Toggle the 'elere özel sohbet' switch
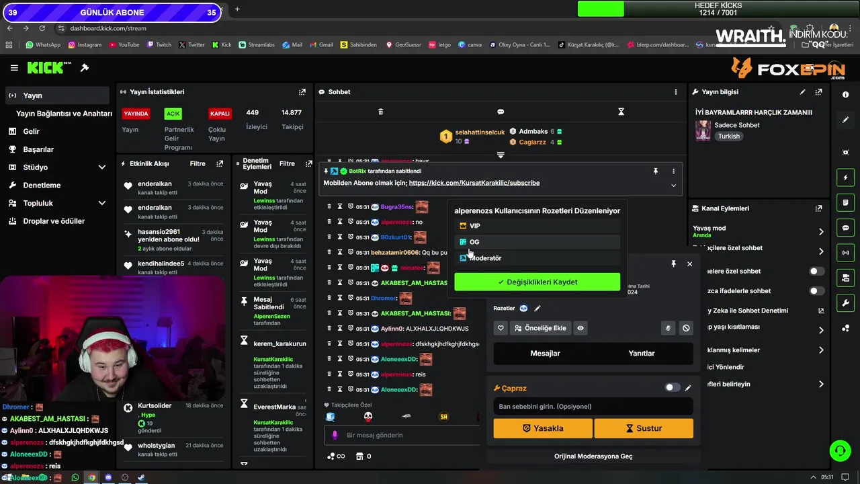 [816, 272]
